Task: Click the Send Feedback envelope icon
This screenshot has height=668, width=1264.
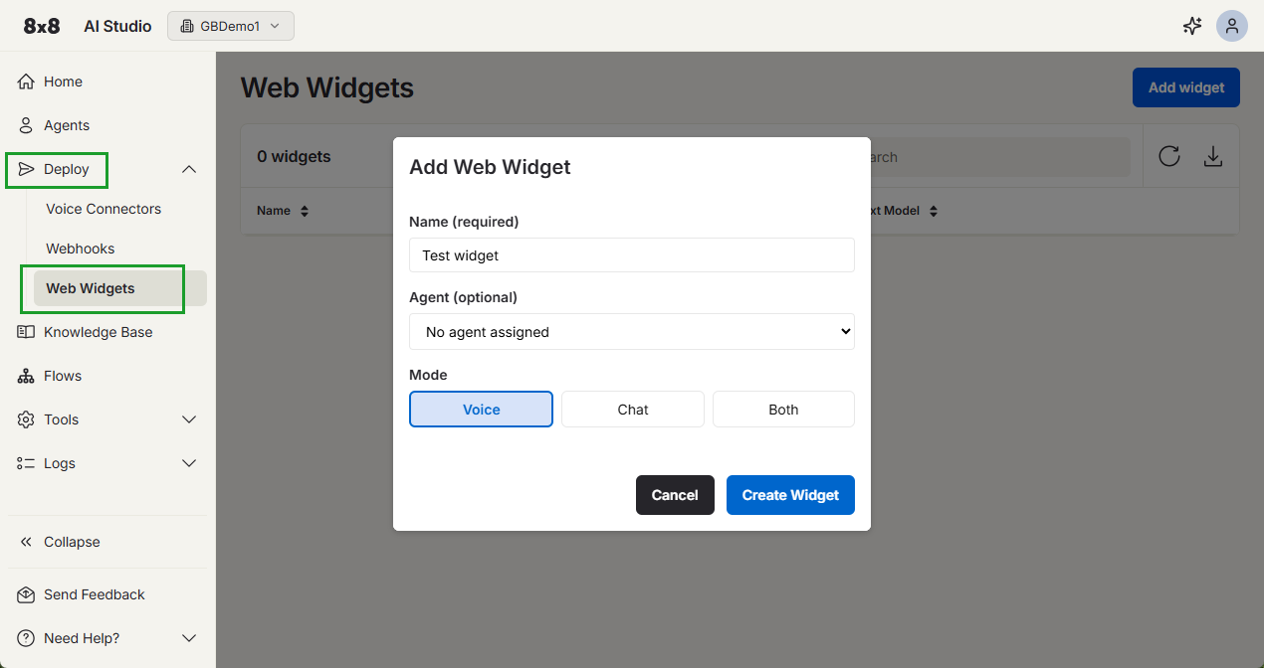Action: tap(26, 594)
